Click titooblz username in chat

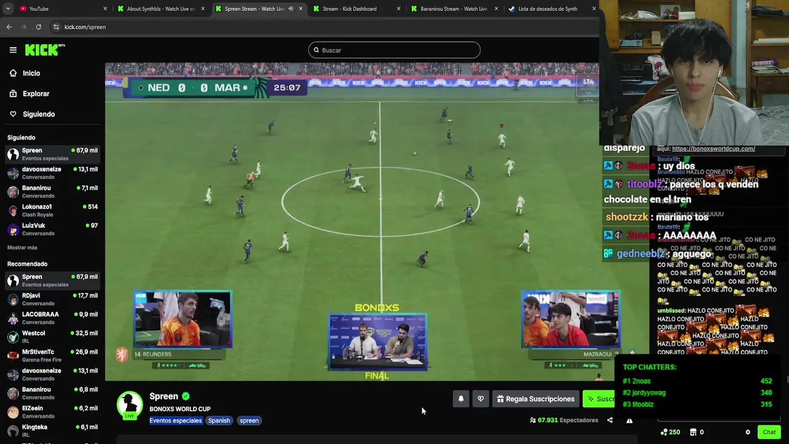(645, 184)
